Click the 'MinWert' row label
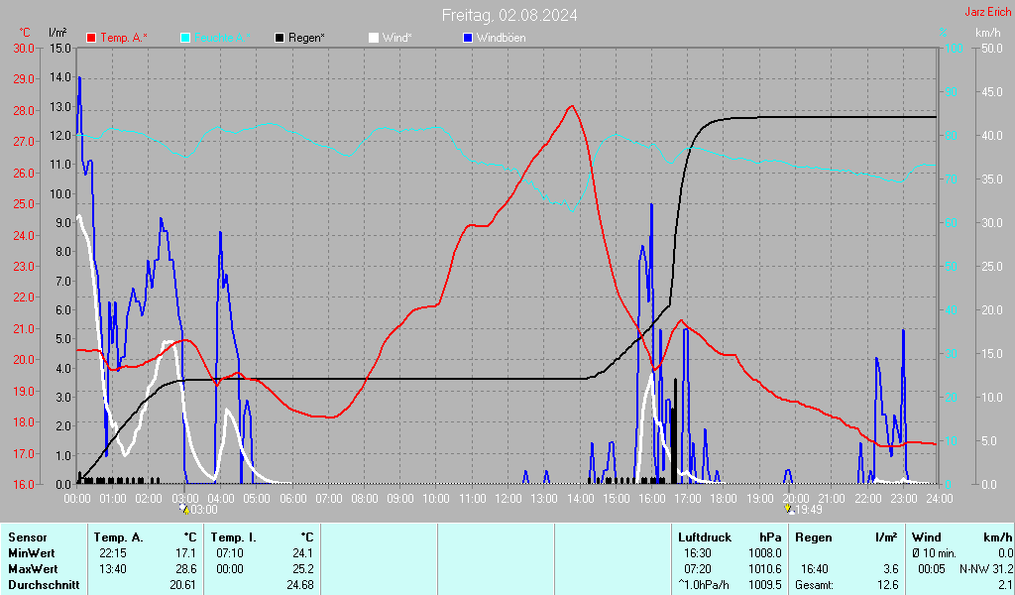Viewport: 1015px width, 595px height. [x=32, y=553]
